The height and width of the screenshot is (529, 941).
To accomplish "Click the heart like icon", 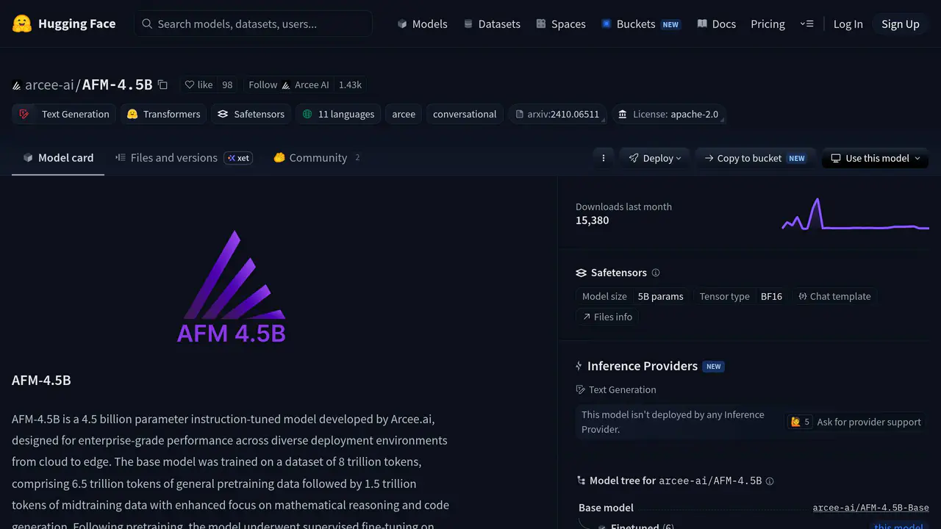I will tap(190, 84).
